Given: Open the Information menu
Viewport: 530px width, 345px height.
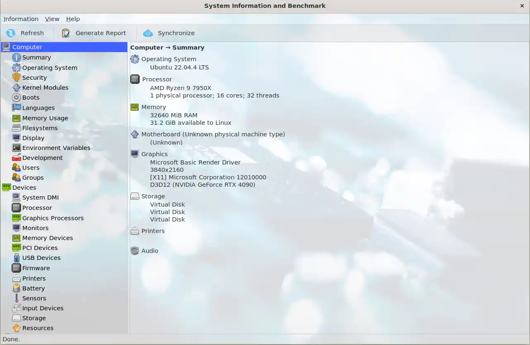Looking at the screenshot, I should [x=21, y=19].
